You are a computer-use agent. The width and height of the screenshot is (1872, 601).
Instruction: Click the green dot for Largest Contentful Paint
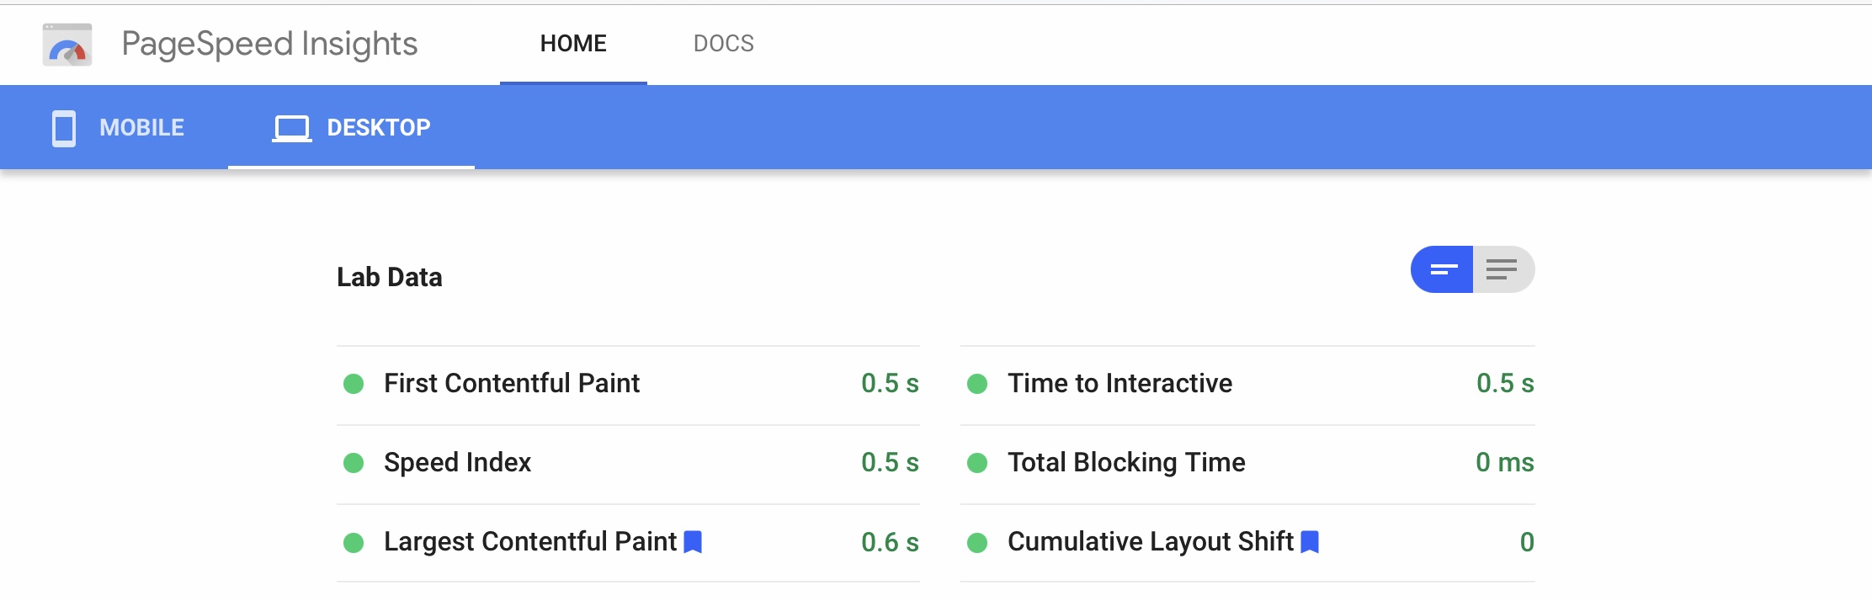(354, 543)
